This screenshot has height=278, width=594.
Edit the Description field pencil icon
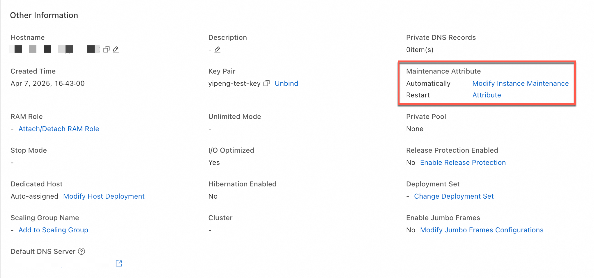click(x=218, y=49)
